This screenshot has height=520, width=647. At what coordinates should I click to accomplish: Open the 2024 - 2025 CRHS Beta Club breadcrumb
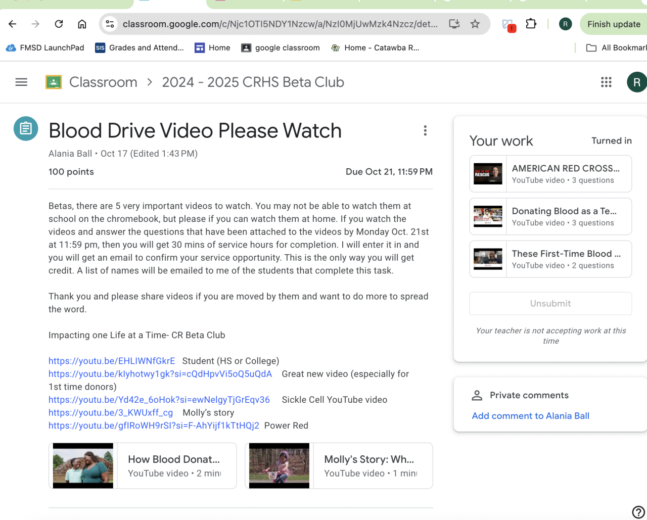coord(253,82)
